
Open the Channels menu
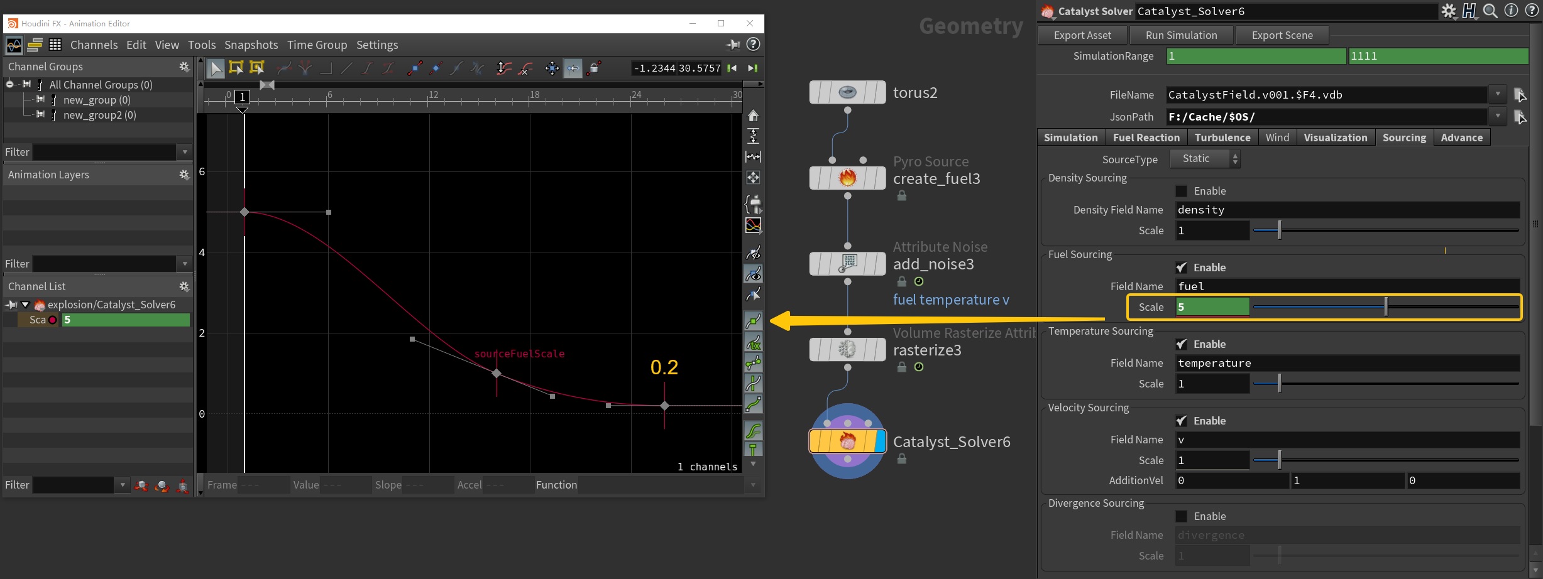94,45
